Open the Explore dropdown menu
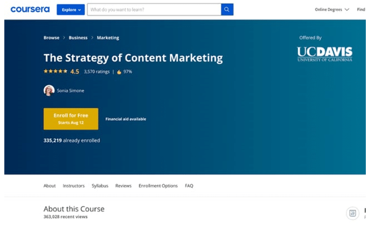The image size is (386, 232). tap(71, 10)
